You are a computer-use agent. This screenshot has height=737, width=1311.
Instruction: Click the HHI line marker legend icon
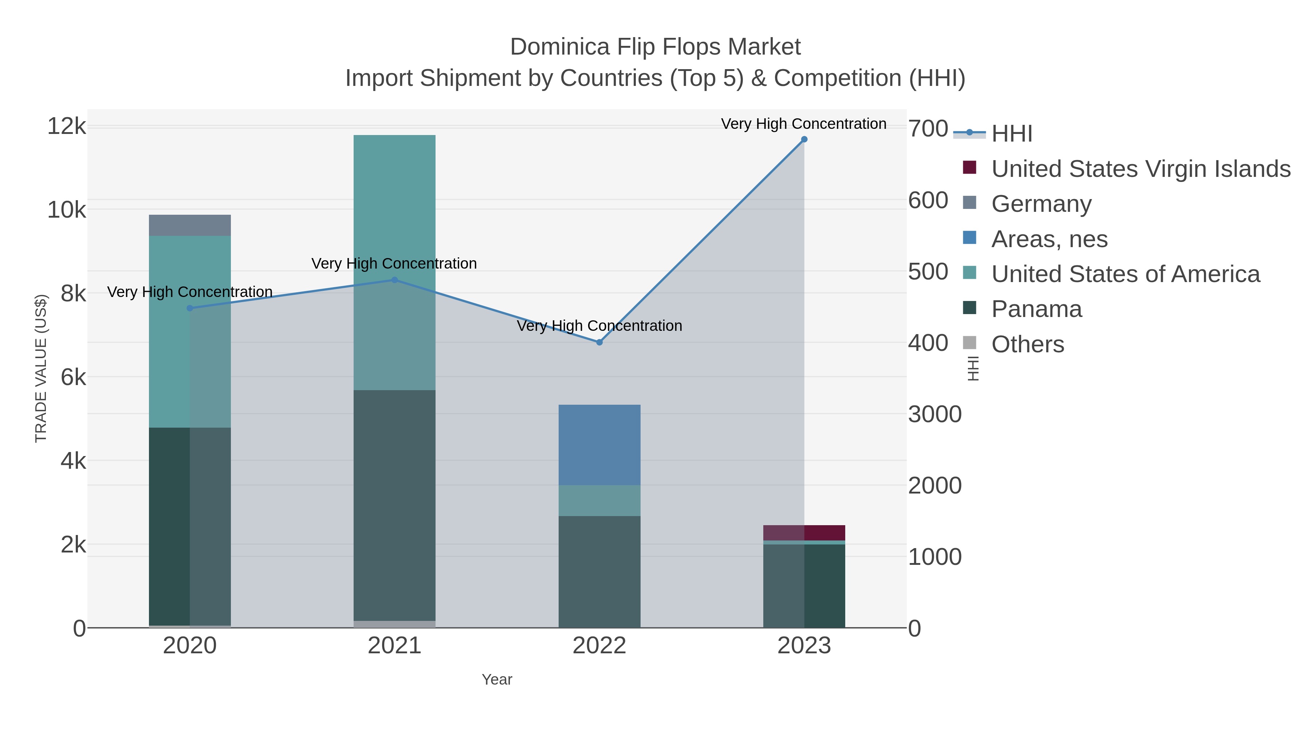point(969,133)
